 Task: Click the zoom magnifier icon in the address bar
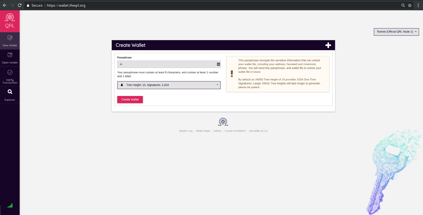[x=403, y=5]
